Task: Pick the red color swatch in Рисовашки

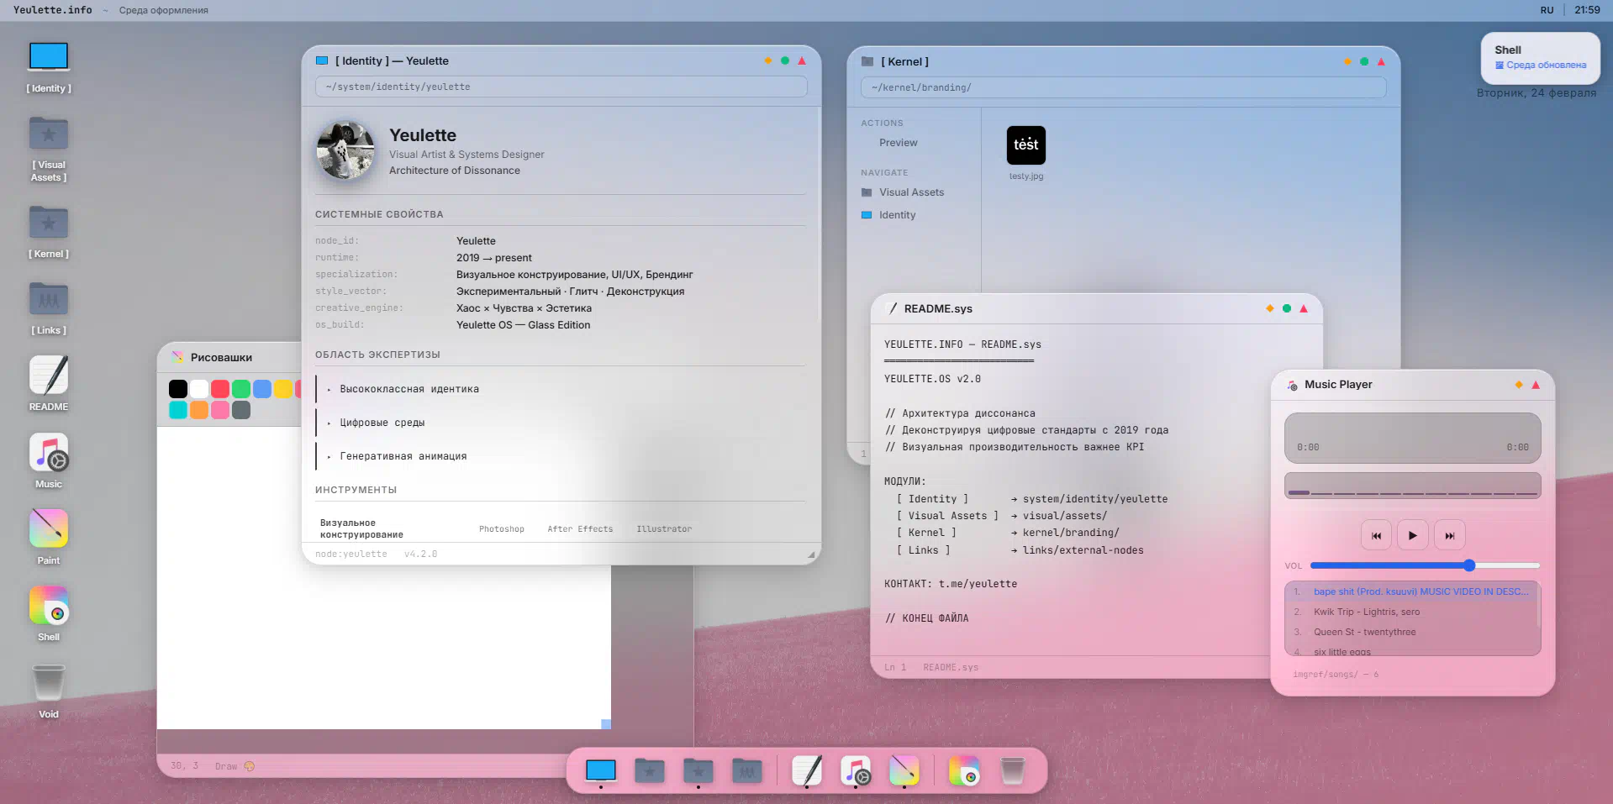Action: tap(220, 389)
